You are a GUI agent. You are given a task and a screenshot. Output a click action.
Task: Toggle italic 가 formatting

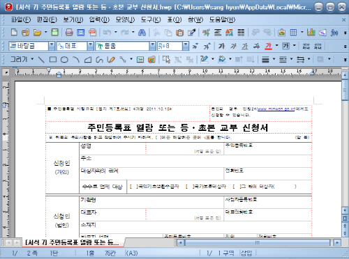click(x=233, y=46)
